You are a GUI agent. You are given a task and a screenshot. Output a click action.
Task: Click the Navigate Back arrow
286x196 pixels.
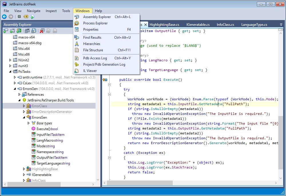pos(4,17)
